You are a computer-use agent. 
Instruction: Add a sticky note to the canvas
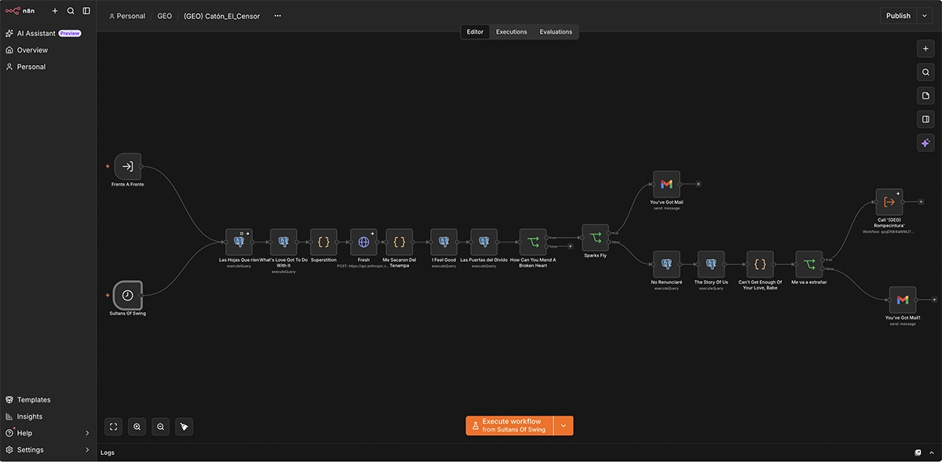tap(926, 96)
